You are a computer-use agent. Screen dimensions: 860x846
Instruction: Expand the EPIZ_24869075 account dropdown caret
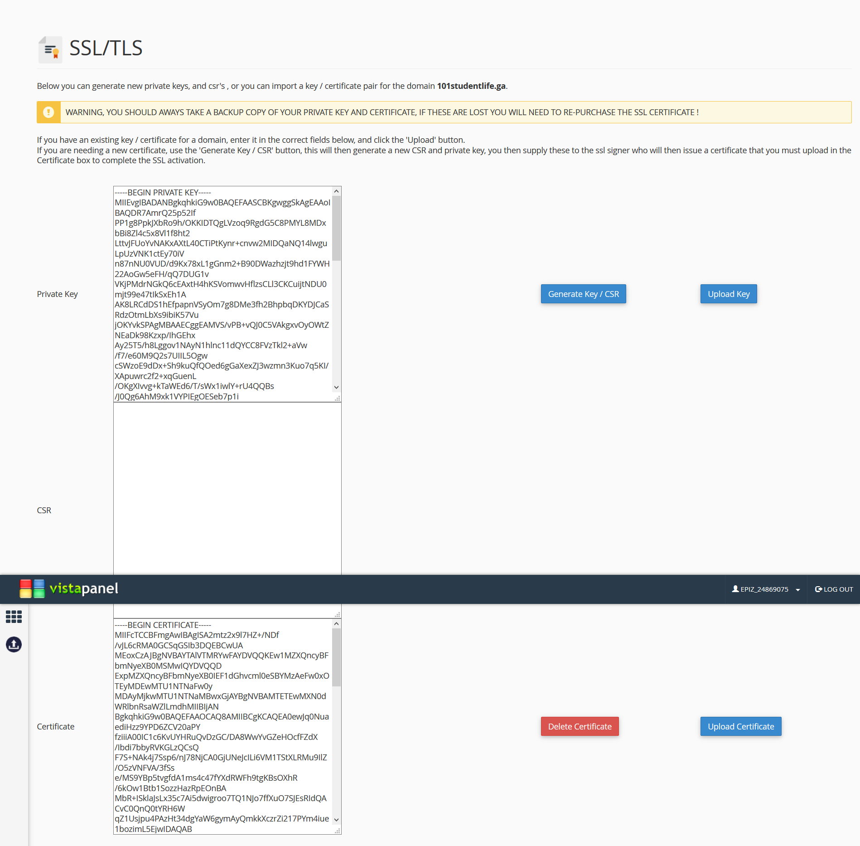pos(798,590)
